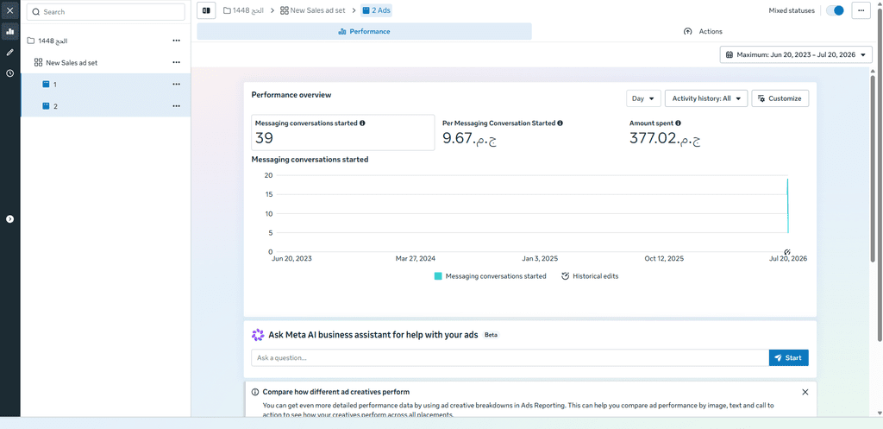Toggle the Mixed statuses switch
883x429 pixels.
835,10
